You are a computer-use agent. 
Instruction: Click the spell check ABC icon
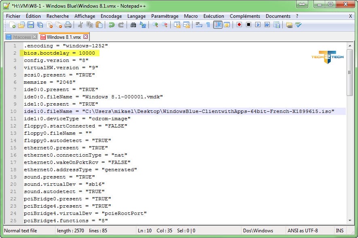[299, 25]
